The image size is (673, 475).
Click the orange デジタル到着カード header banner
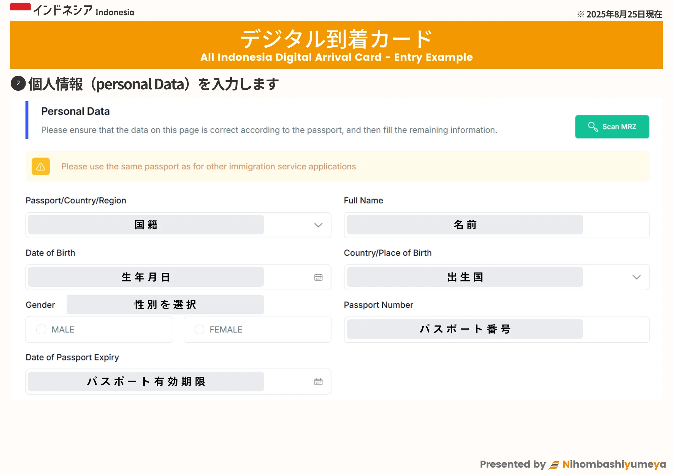(336, 45)
